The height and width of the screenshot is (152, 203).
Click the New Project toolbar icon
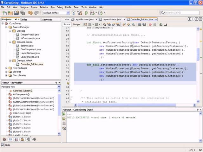click(x=10, y=13)
